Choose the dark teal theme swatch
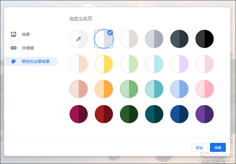Image resolution: width=236 pixels, height=164 pixels. pyautogui.click(x=154, y=114)
